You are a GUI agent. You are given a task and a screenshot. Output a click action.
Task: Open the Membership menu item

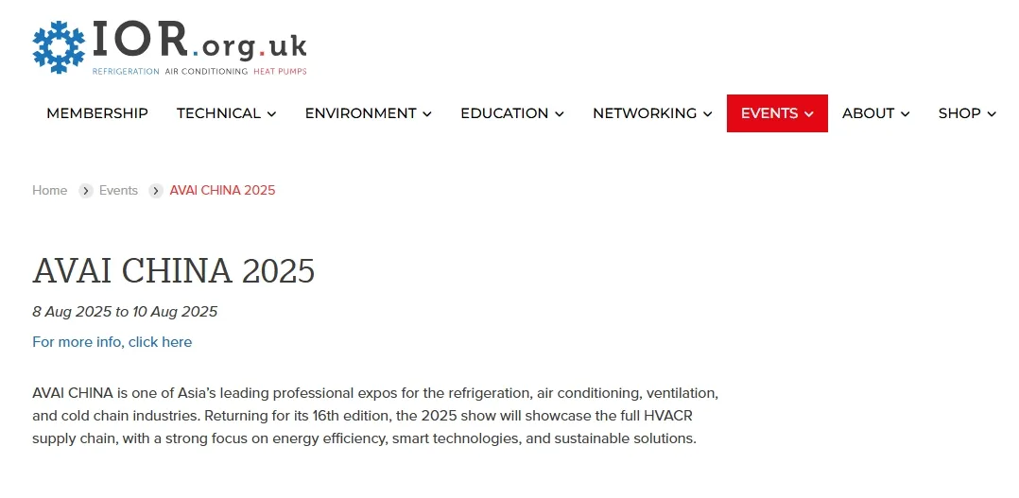tap(97, 113)
